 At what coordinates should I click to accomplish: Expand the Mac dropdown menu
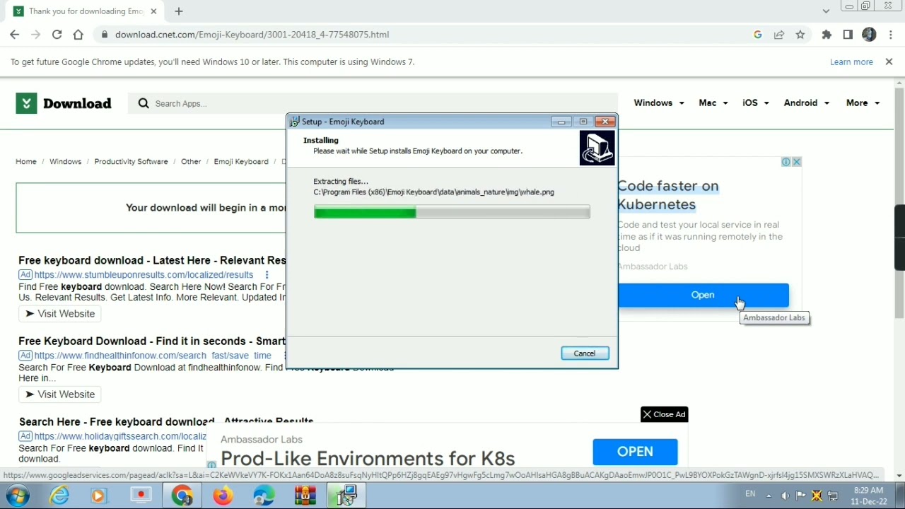(713, 103)
